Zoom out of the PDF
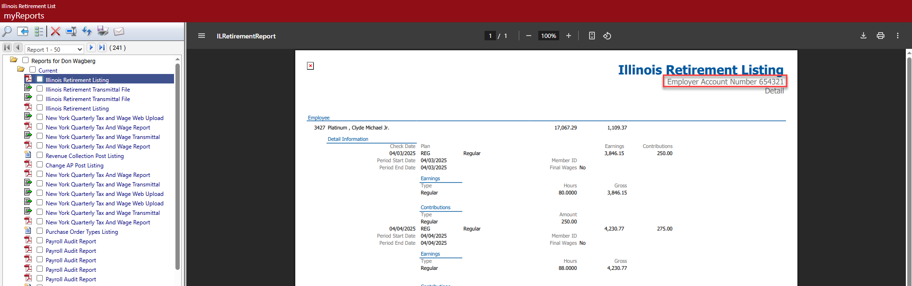 [528, 36]
